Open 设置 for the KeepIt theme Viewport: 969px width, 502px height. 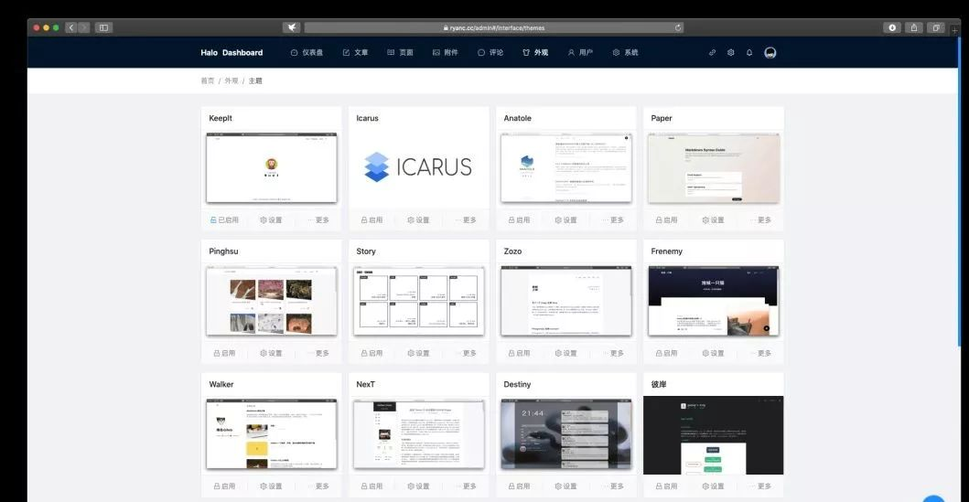pos(271,219)
